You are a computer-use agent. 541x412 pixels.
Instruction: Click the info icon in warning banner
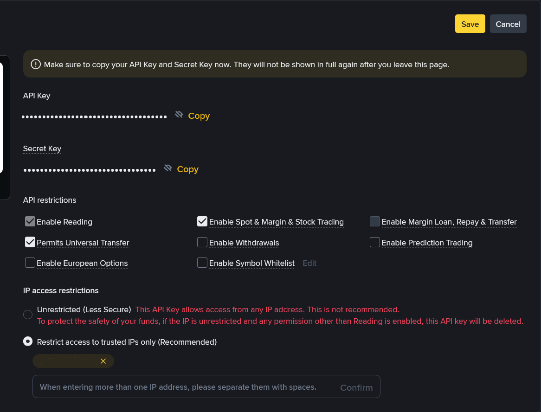pos(36,64)
